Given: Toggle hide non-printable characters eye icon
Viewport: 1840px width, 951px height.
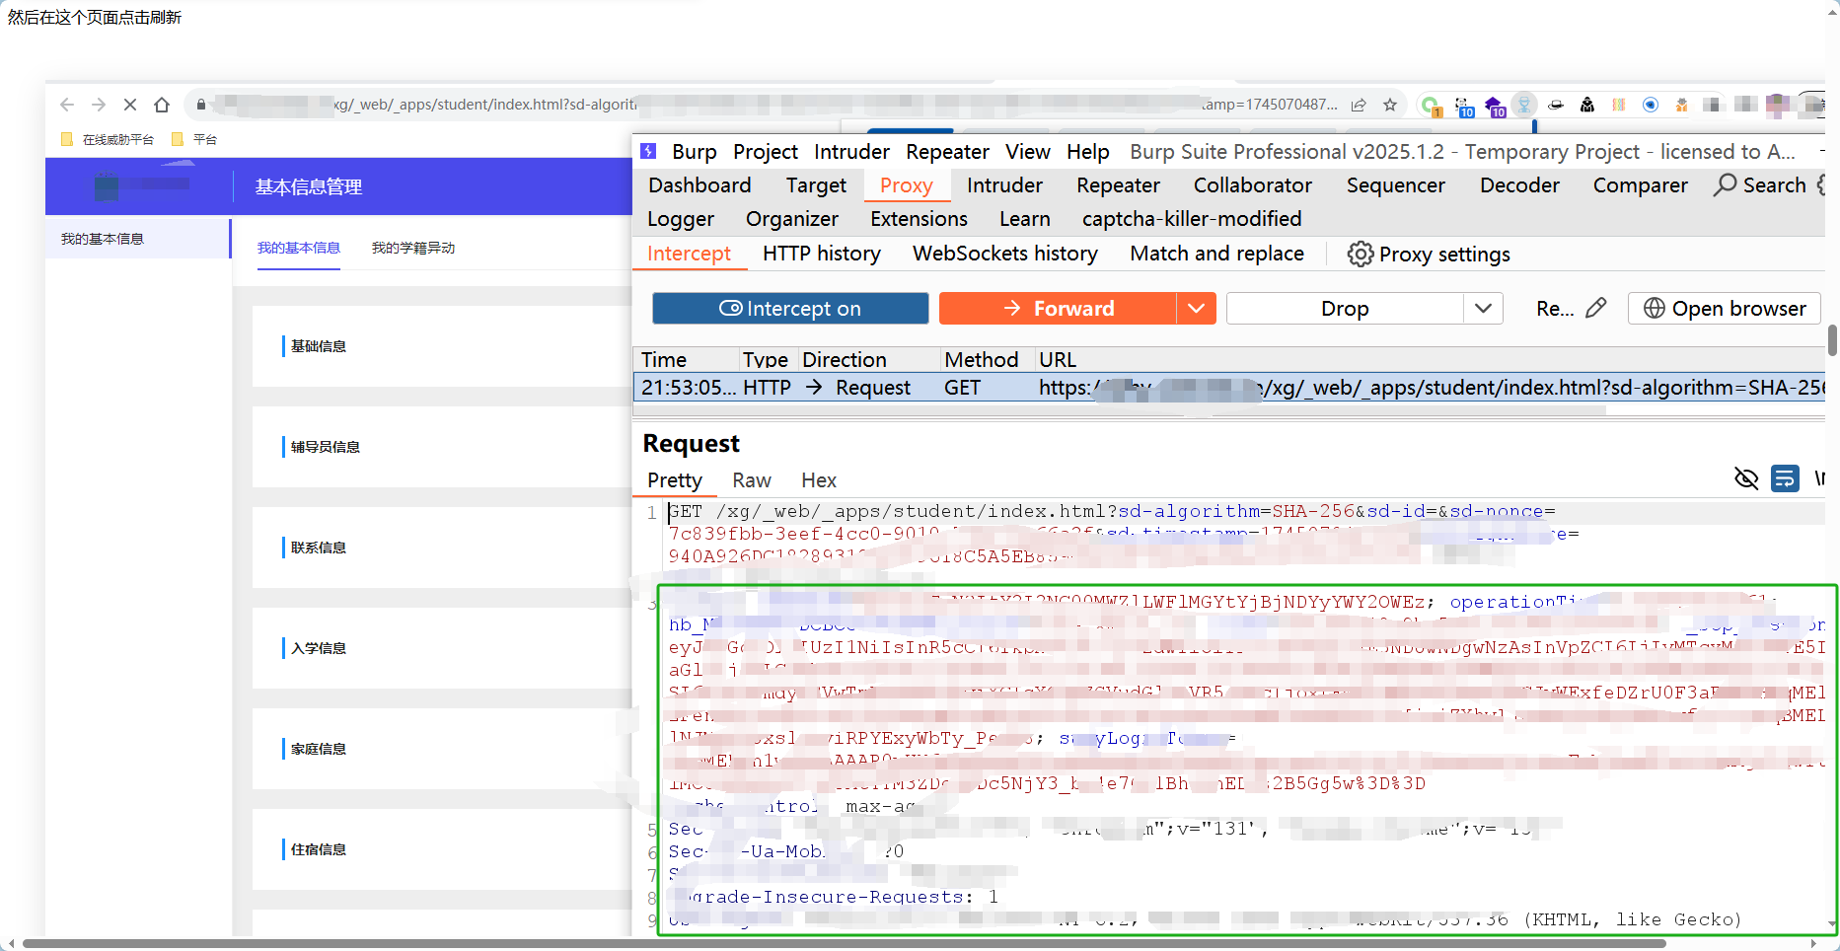Looking at the screenshot, I should point(1746,478).
